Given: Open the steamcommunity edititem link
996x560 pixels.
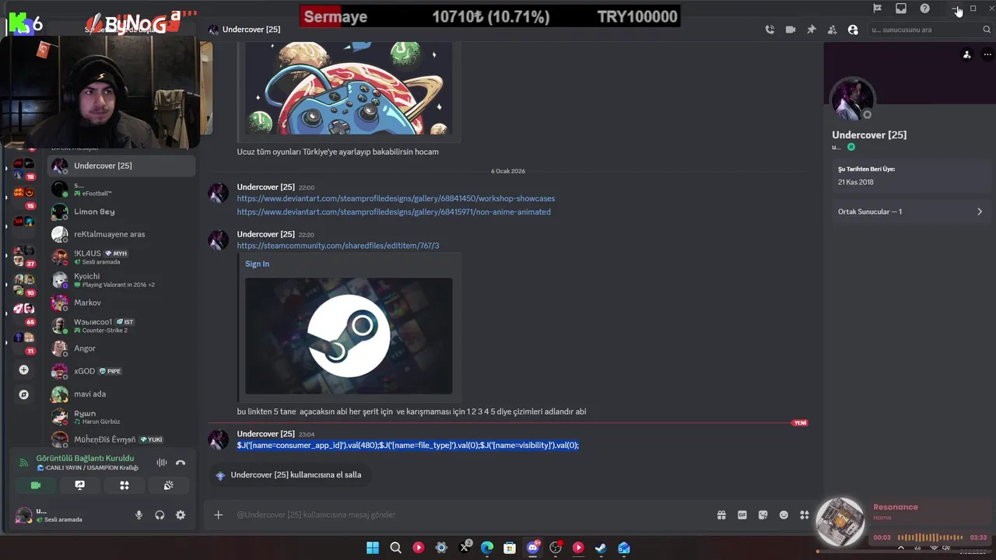Looking at the screenshot, I should [338, 246].
